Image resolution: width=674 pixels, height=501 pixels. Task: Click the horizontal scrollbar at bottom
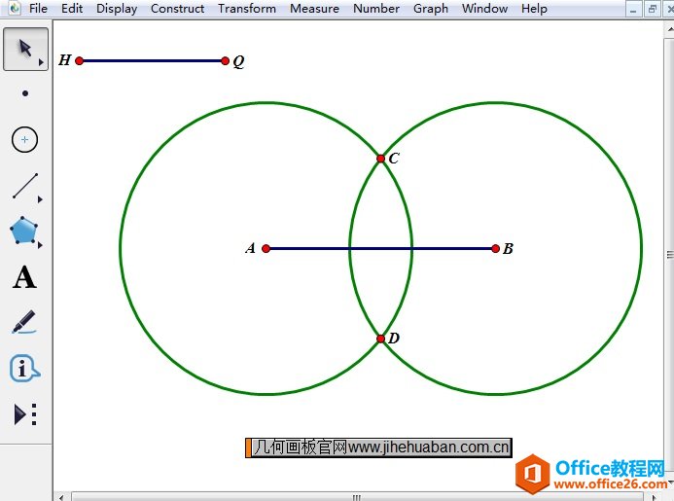[356, 496]
